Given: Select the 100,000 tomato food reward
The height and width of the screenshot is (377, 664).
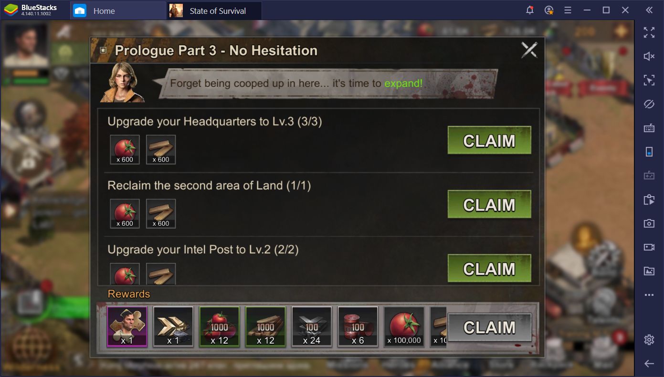Looking at the screenshot, I should tap(404, 327).
